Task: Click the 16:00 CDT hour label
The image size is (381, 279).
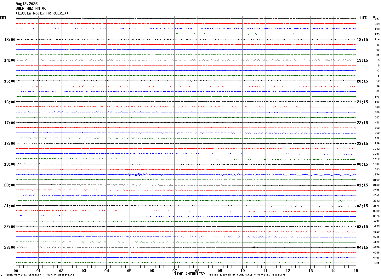Action: pyautogui.click(x=9, y=102)
